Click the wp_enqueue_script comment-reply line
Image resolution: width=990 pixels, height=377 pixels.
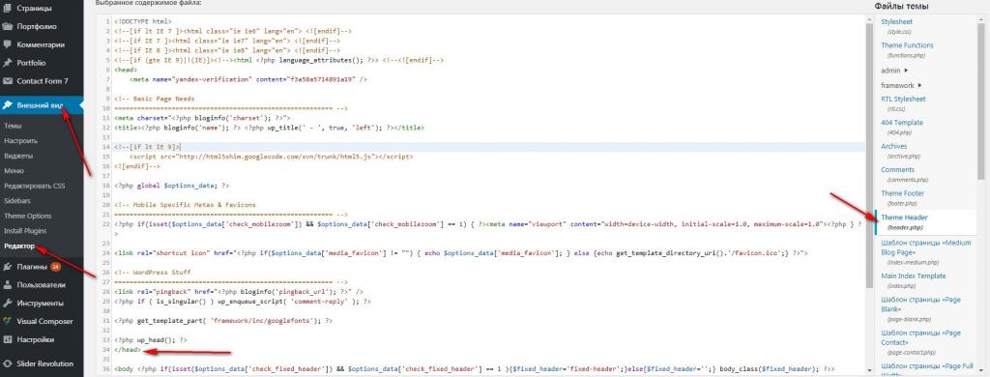pyautogui.click(x=243, y=302)
